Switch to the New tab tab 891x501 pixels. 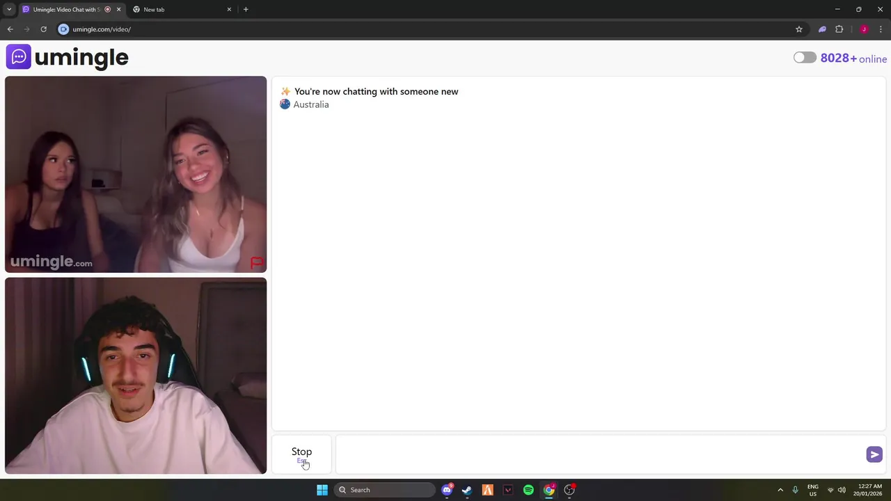click(181, 9)
